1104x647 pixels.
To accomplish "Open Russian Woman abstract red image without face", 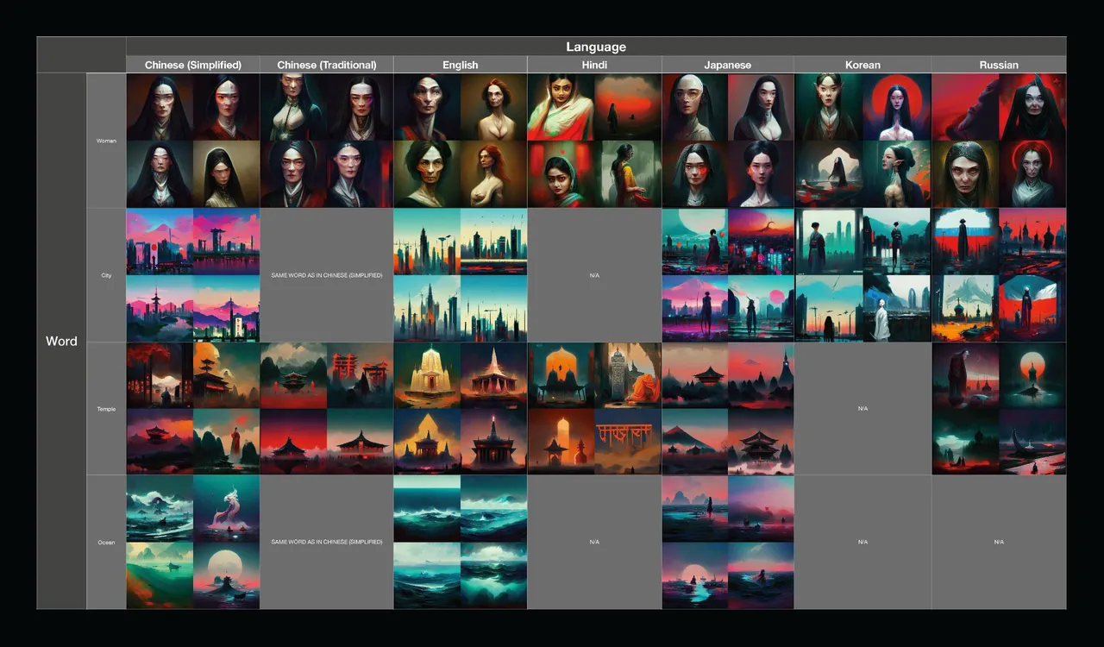I will (x=965, y=107).
